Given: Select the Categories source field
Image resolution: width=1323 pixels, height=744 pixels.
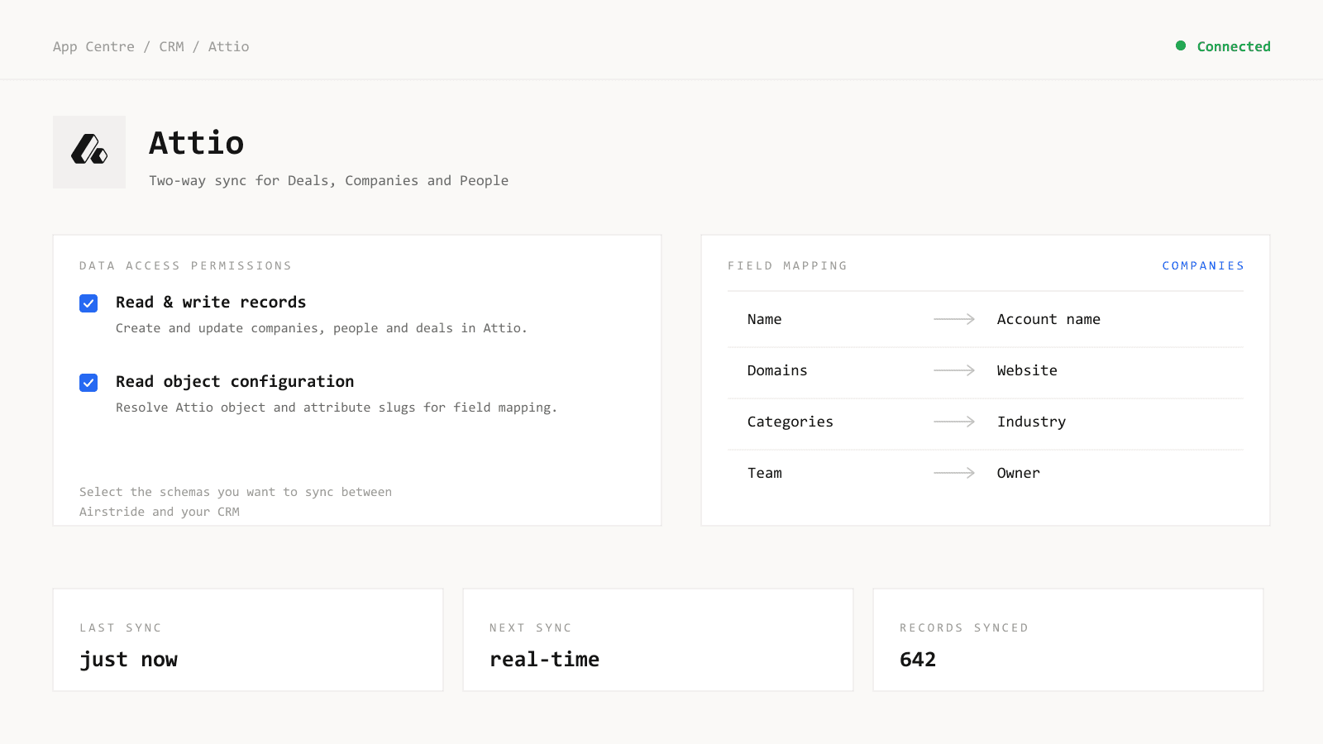Looking at the screenshot, I should click(790, 422).
